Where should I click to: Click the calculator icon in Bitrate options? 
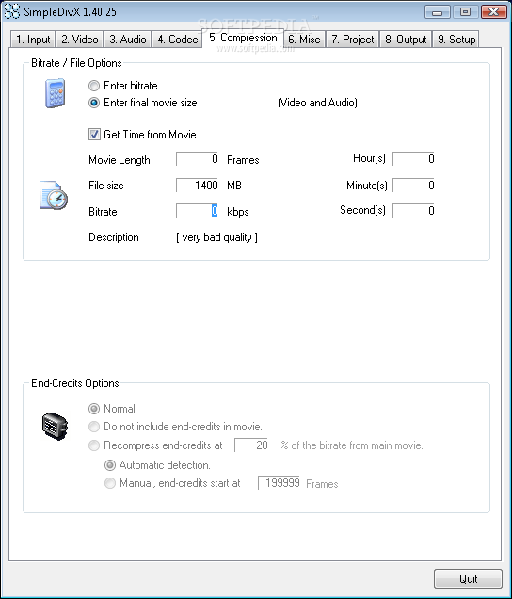click(x=56, y=93)
